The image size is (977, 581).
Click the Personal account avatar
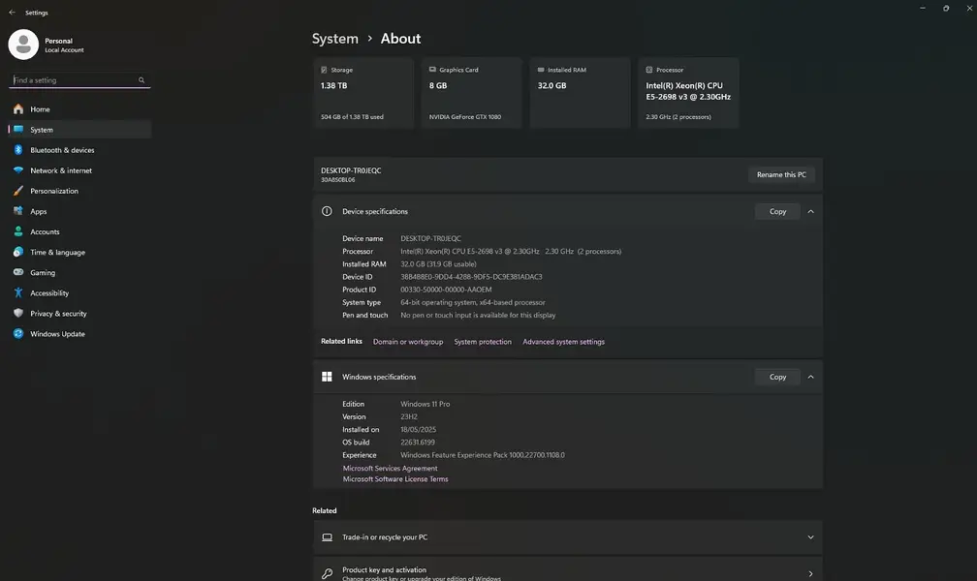[x=23, y=45]
